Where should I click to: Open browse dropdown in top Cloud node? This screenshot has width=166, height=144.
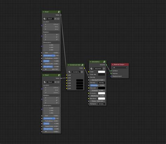pos(45,19)
